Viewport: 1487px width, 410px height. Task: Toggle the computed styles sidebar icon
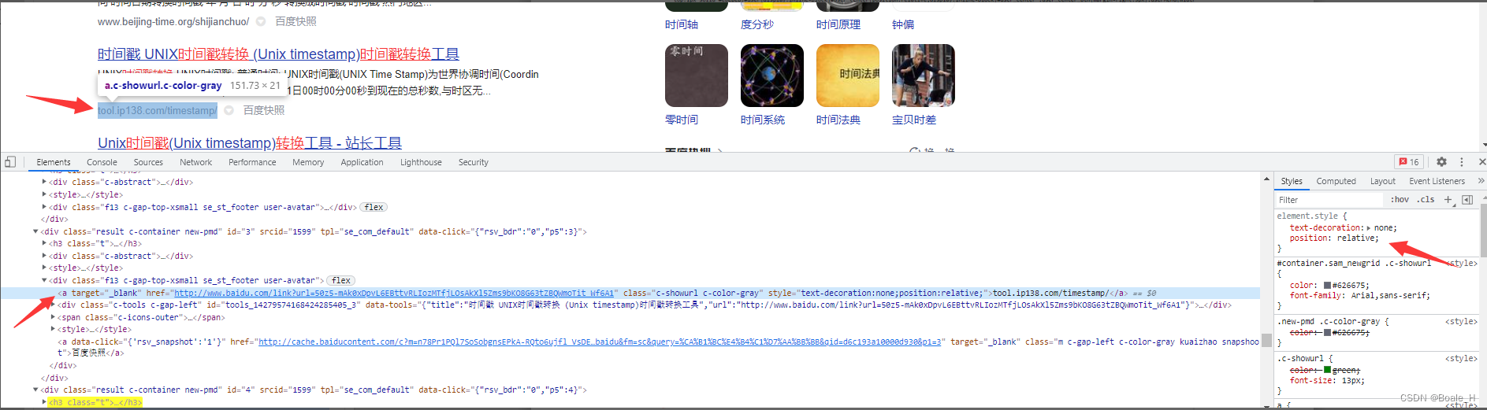pyautogui.click(x=1467, y=200)
